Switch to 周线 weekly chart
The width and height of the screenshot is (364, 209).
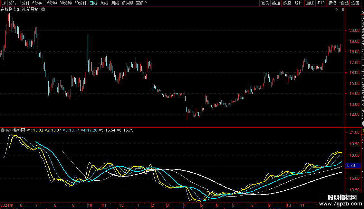pyautogui.click(x=104, y=3)
